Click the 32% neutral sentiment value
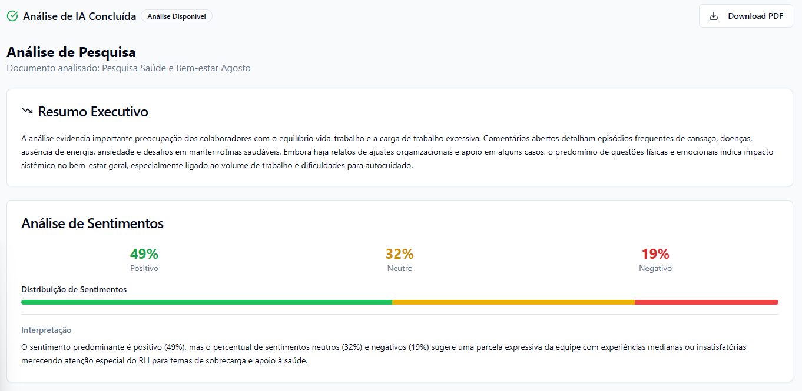Viewport: 802px width, 391px height. pyautogui.click(x=400, y=254)
